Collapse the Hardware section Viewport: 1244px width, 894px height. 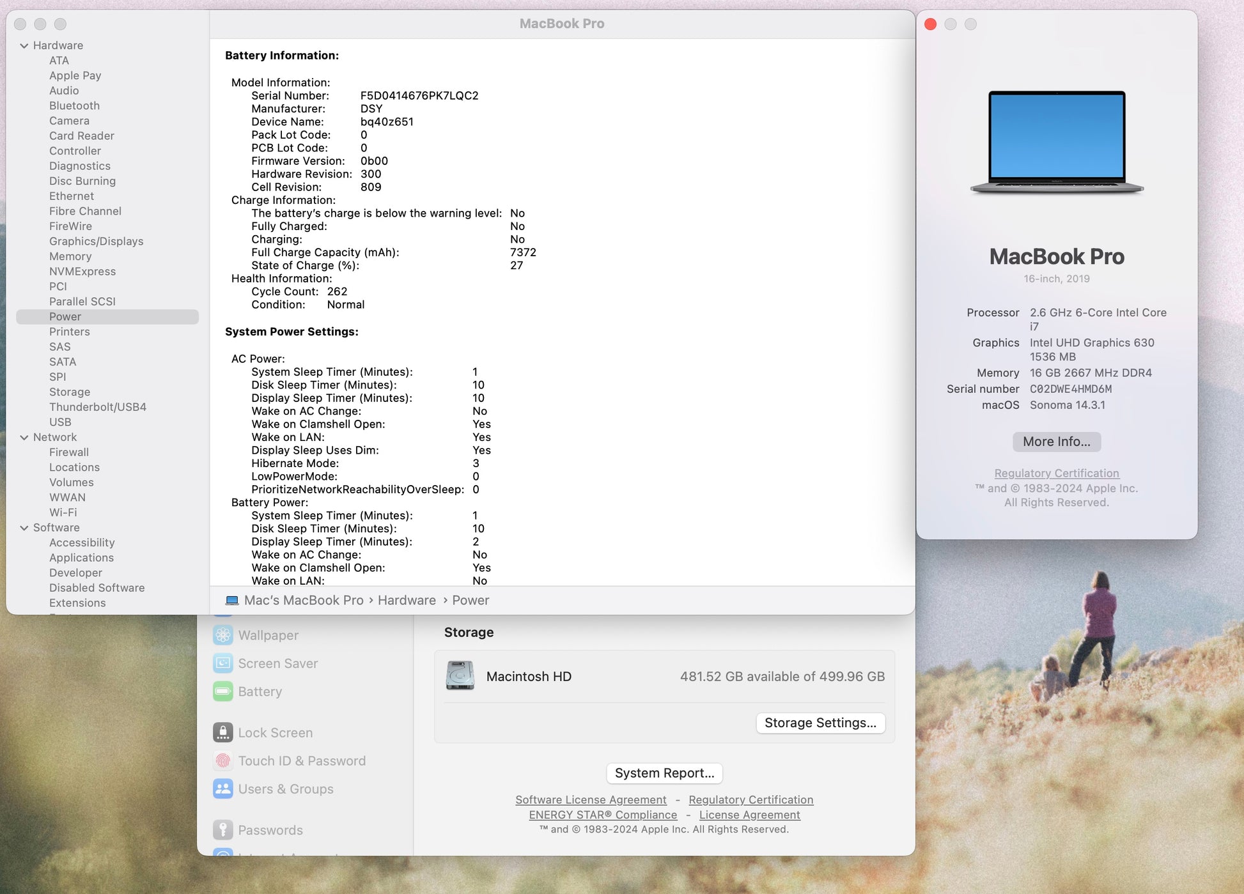24,45
